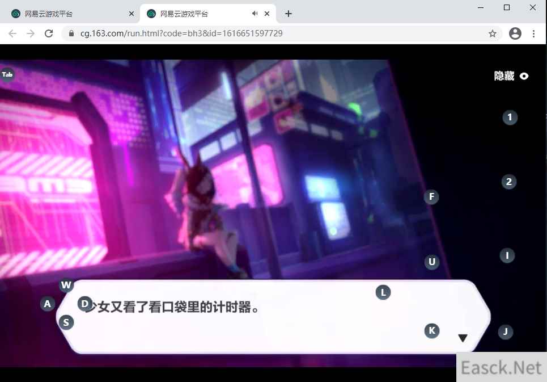Tap the A virtual key button
The image size is (547, 382).
(x=48, y=304)
